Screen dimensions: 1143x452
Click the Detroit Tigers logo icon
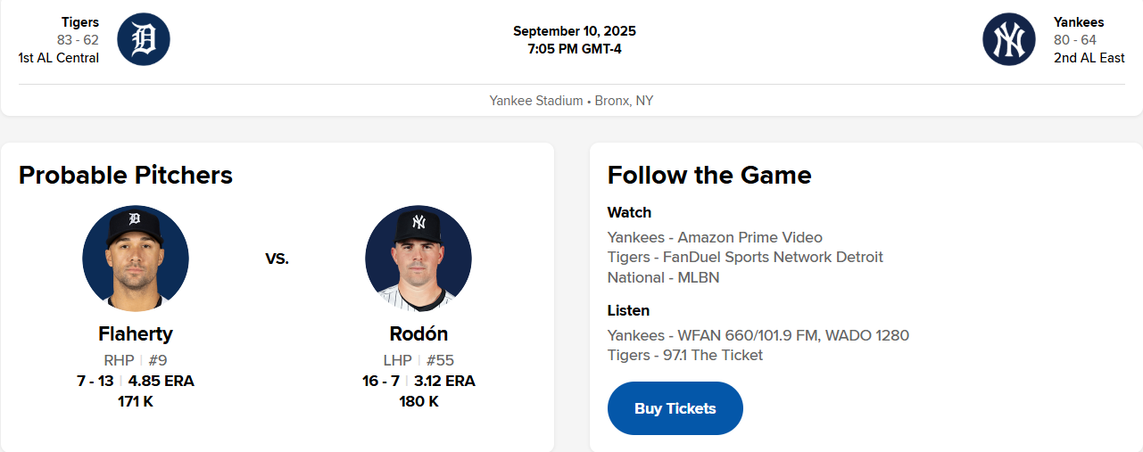point(144,39)
